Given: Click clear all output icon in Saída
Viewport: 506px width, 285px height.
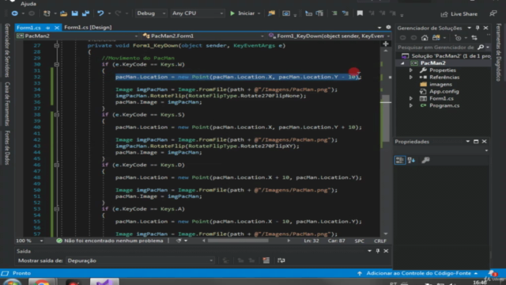Looking at the screenshot, I should [266, 260].
